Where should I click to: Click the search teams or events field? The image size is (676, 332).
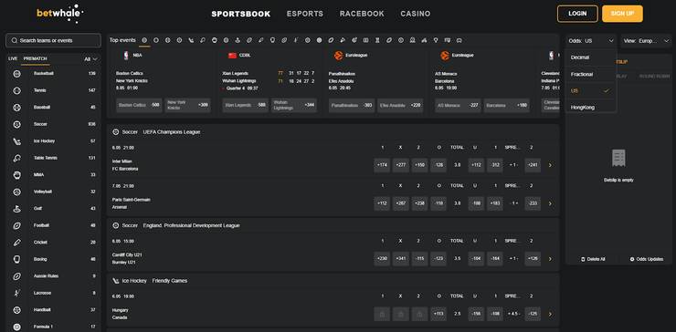point(54,40)
